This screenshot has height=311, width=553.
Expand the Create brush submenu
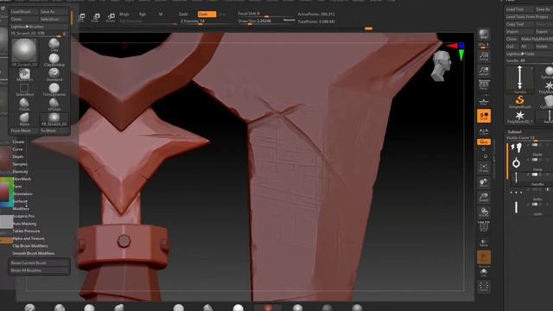(19, 142)
